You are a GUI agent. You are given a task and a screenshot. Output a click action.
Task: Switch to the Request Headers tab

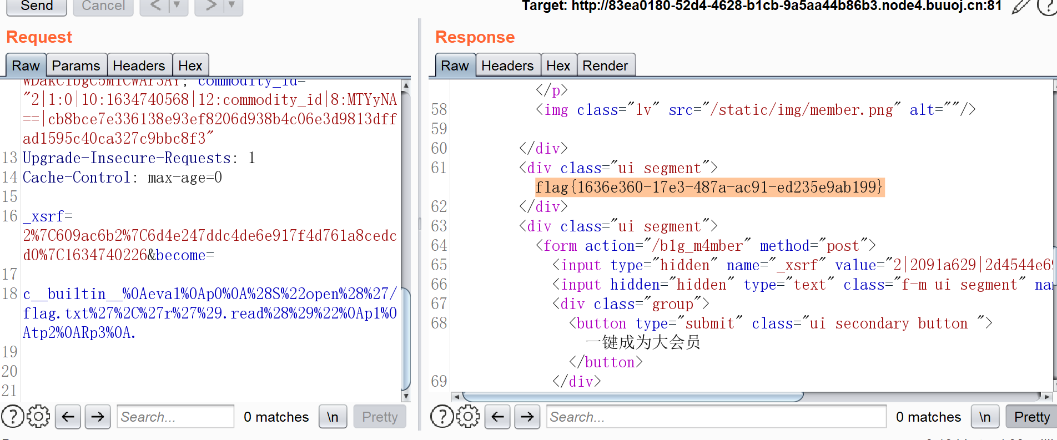click(x=139, y=65)
